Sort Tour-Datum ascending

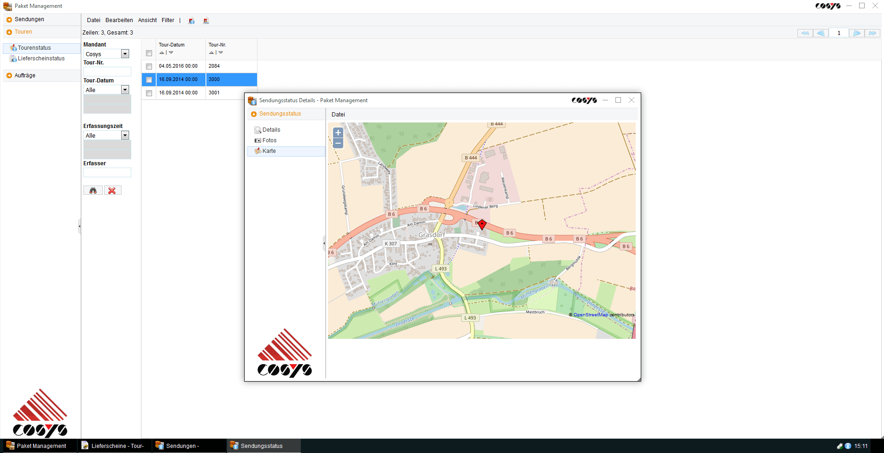pos(162,52)
